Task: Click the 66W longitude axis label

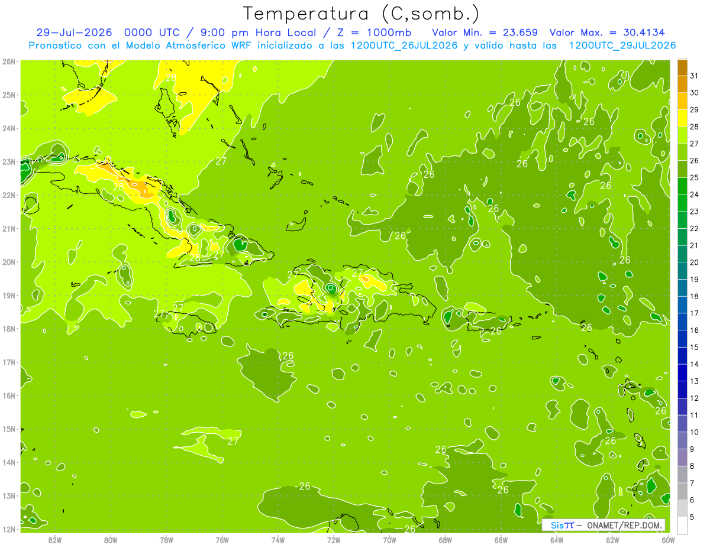Action: (501, 540)
